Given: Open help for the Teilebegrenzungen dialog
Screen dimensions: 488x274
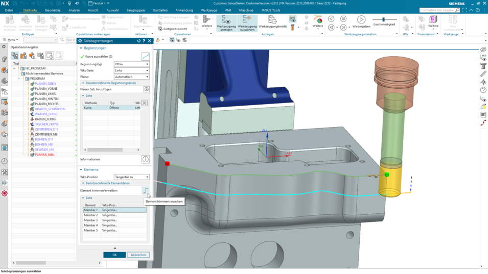Looking at the screenshot, I should (144, 41).
